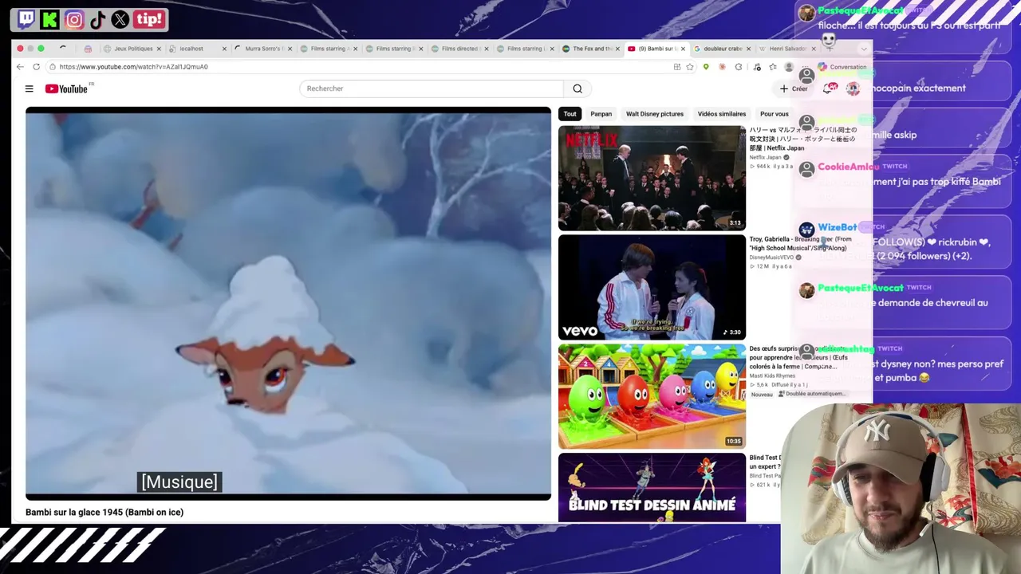Click the chat message "nocopain exactement"

coord(919,88)
